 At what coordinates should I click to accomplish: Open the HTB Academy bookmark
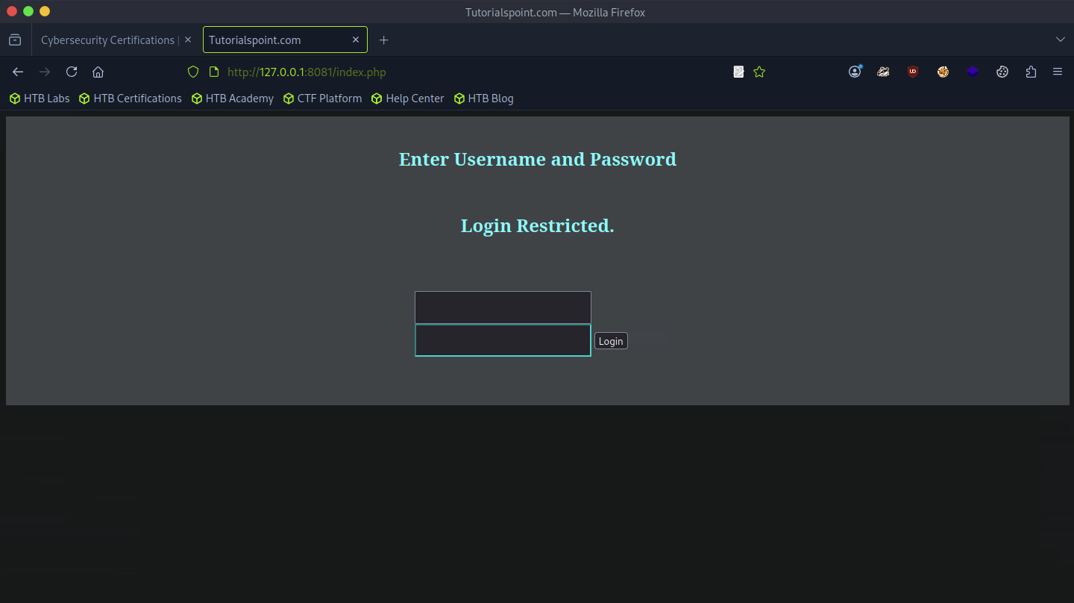[x=233, y=99]
